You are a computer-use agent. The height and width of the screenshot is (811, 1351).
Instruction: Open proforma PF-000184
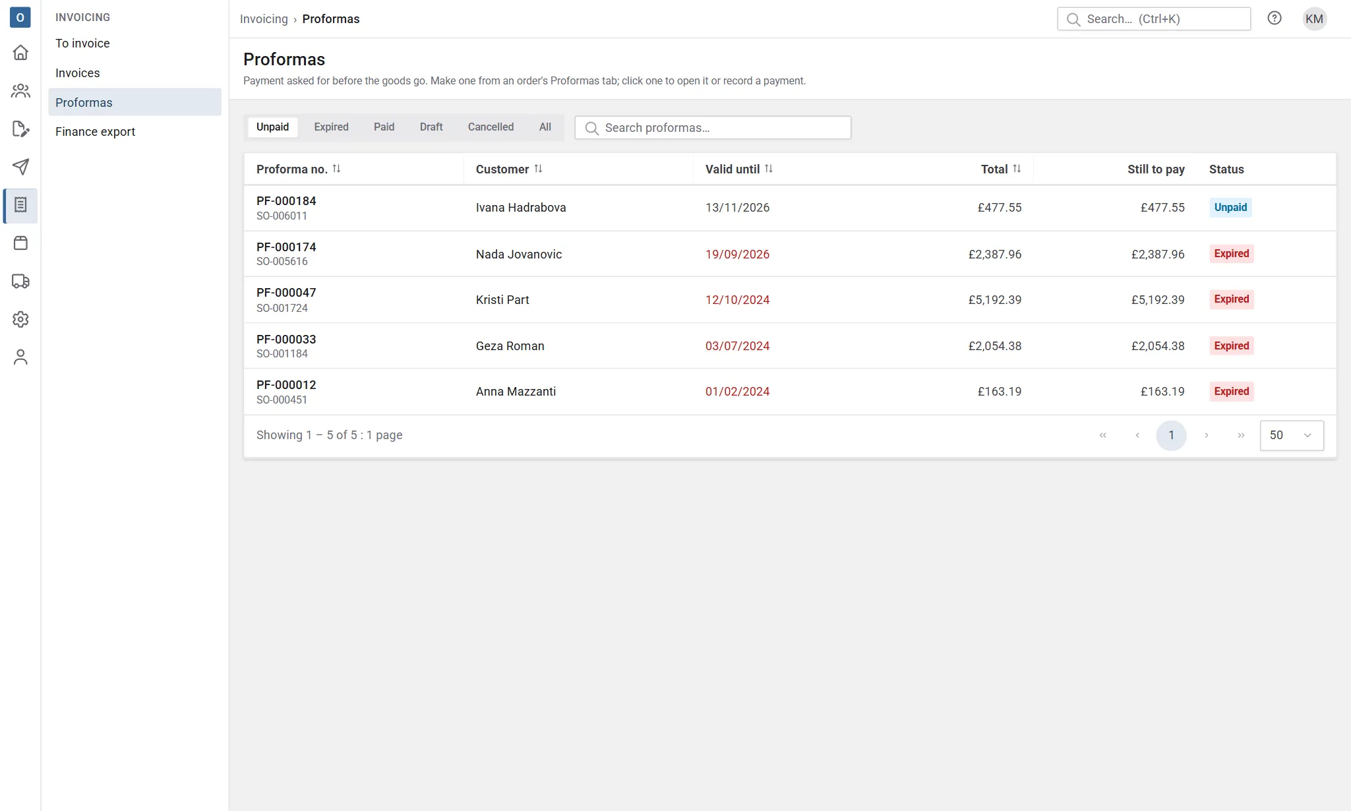click(286, 201)
